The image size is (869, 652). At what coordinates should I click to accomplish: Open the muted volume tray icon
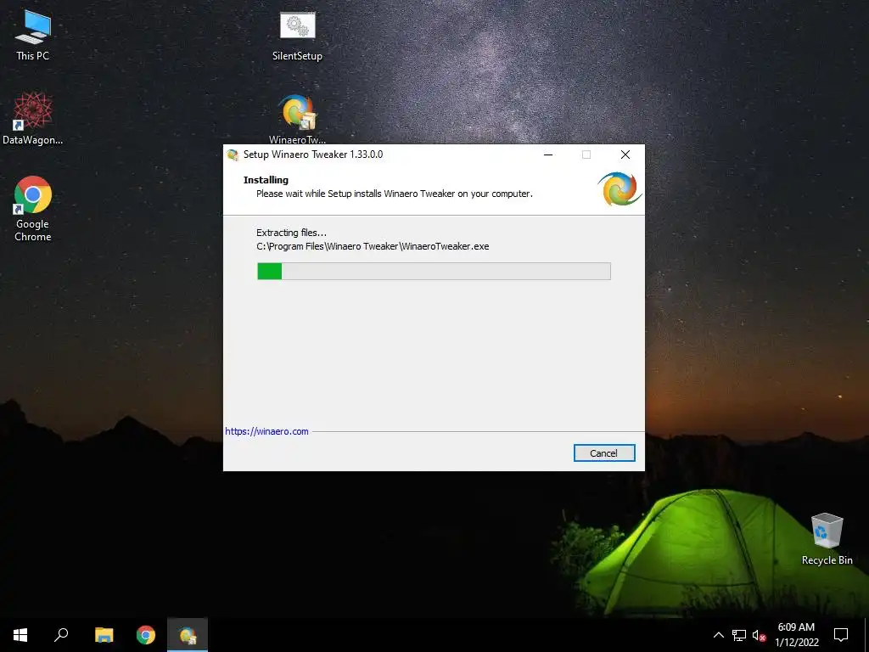[x=759, y=635]
